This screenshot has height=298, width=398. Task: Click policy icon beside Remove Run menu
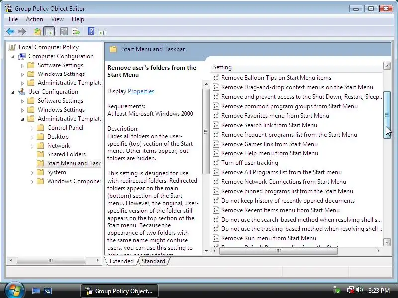click(216, 238)
